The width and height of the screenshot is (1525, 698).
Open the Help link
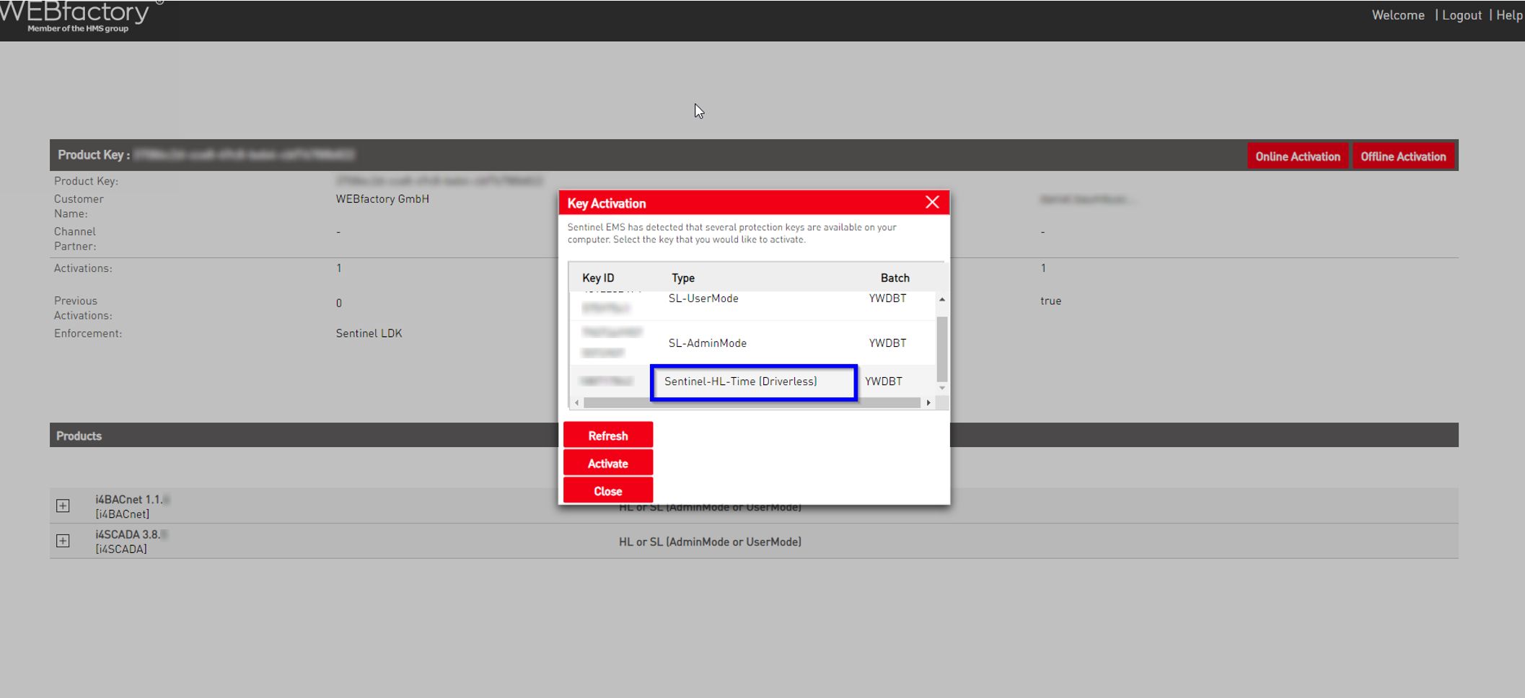(x=1509, y=15)
